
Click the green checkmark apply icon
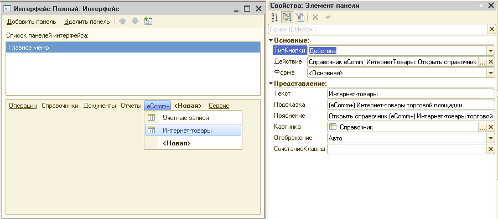(328, 17)
